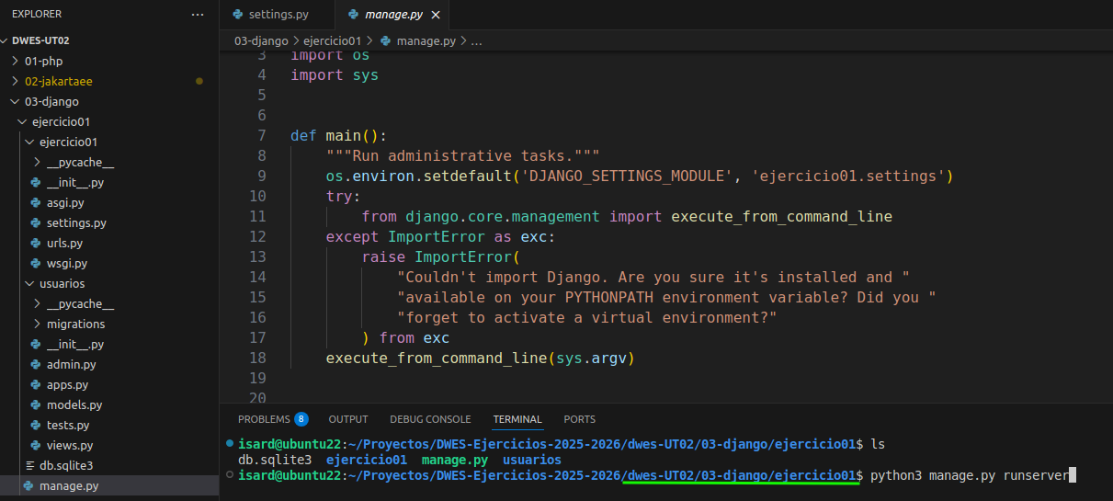Expand the 02-jakartaee folder

click(x=58, y=81)
